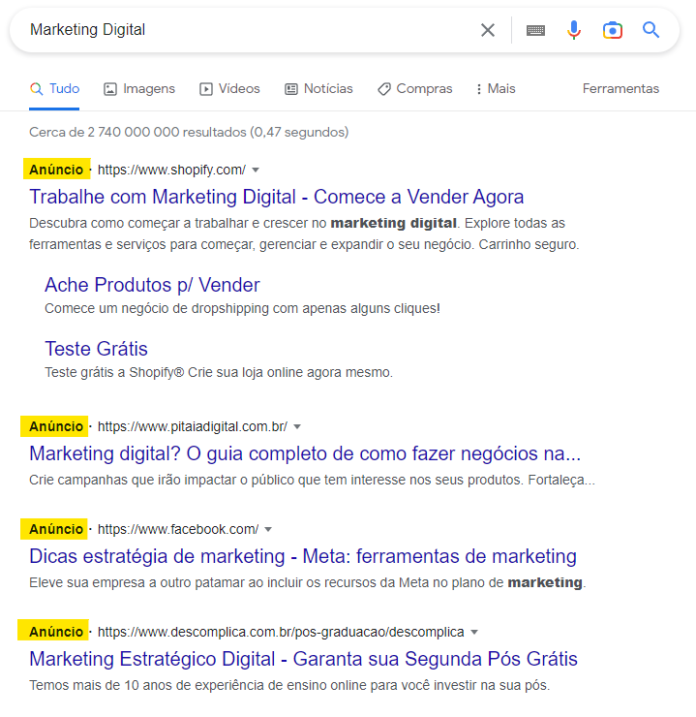The image size is (696, 717).
Task: Expand the arrow next to facebook.com URL
Action: point(268,530)
